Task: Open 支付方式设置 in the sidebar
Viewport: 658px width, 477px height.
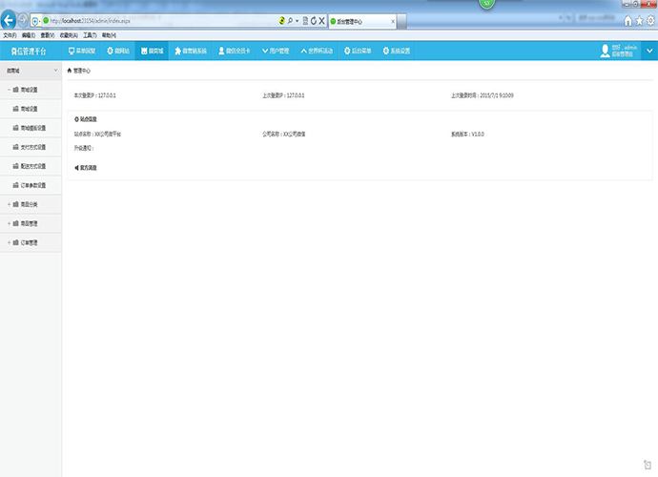Action: [x=33, y=147]
